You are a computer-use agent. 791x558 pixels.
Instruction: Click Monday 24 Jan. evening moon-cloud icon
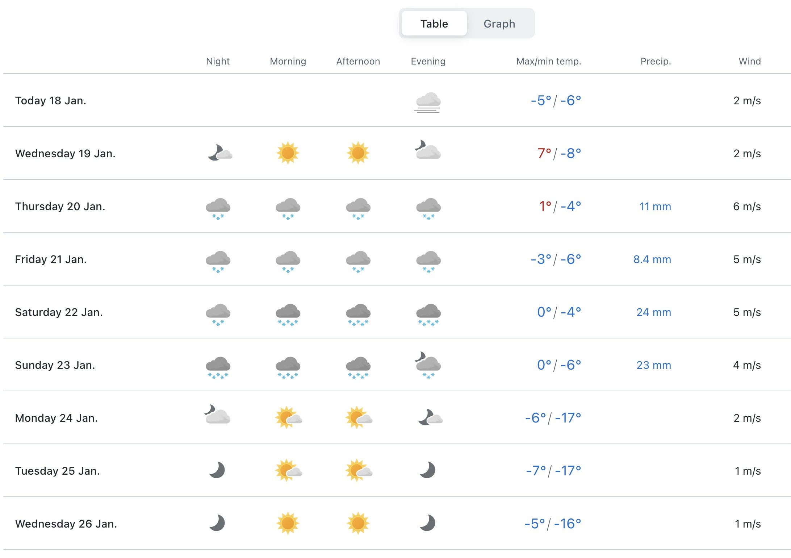pos(430,418)
